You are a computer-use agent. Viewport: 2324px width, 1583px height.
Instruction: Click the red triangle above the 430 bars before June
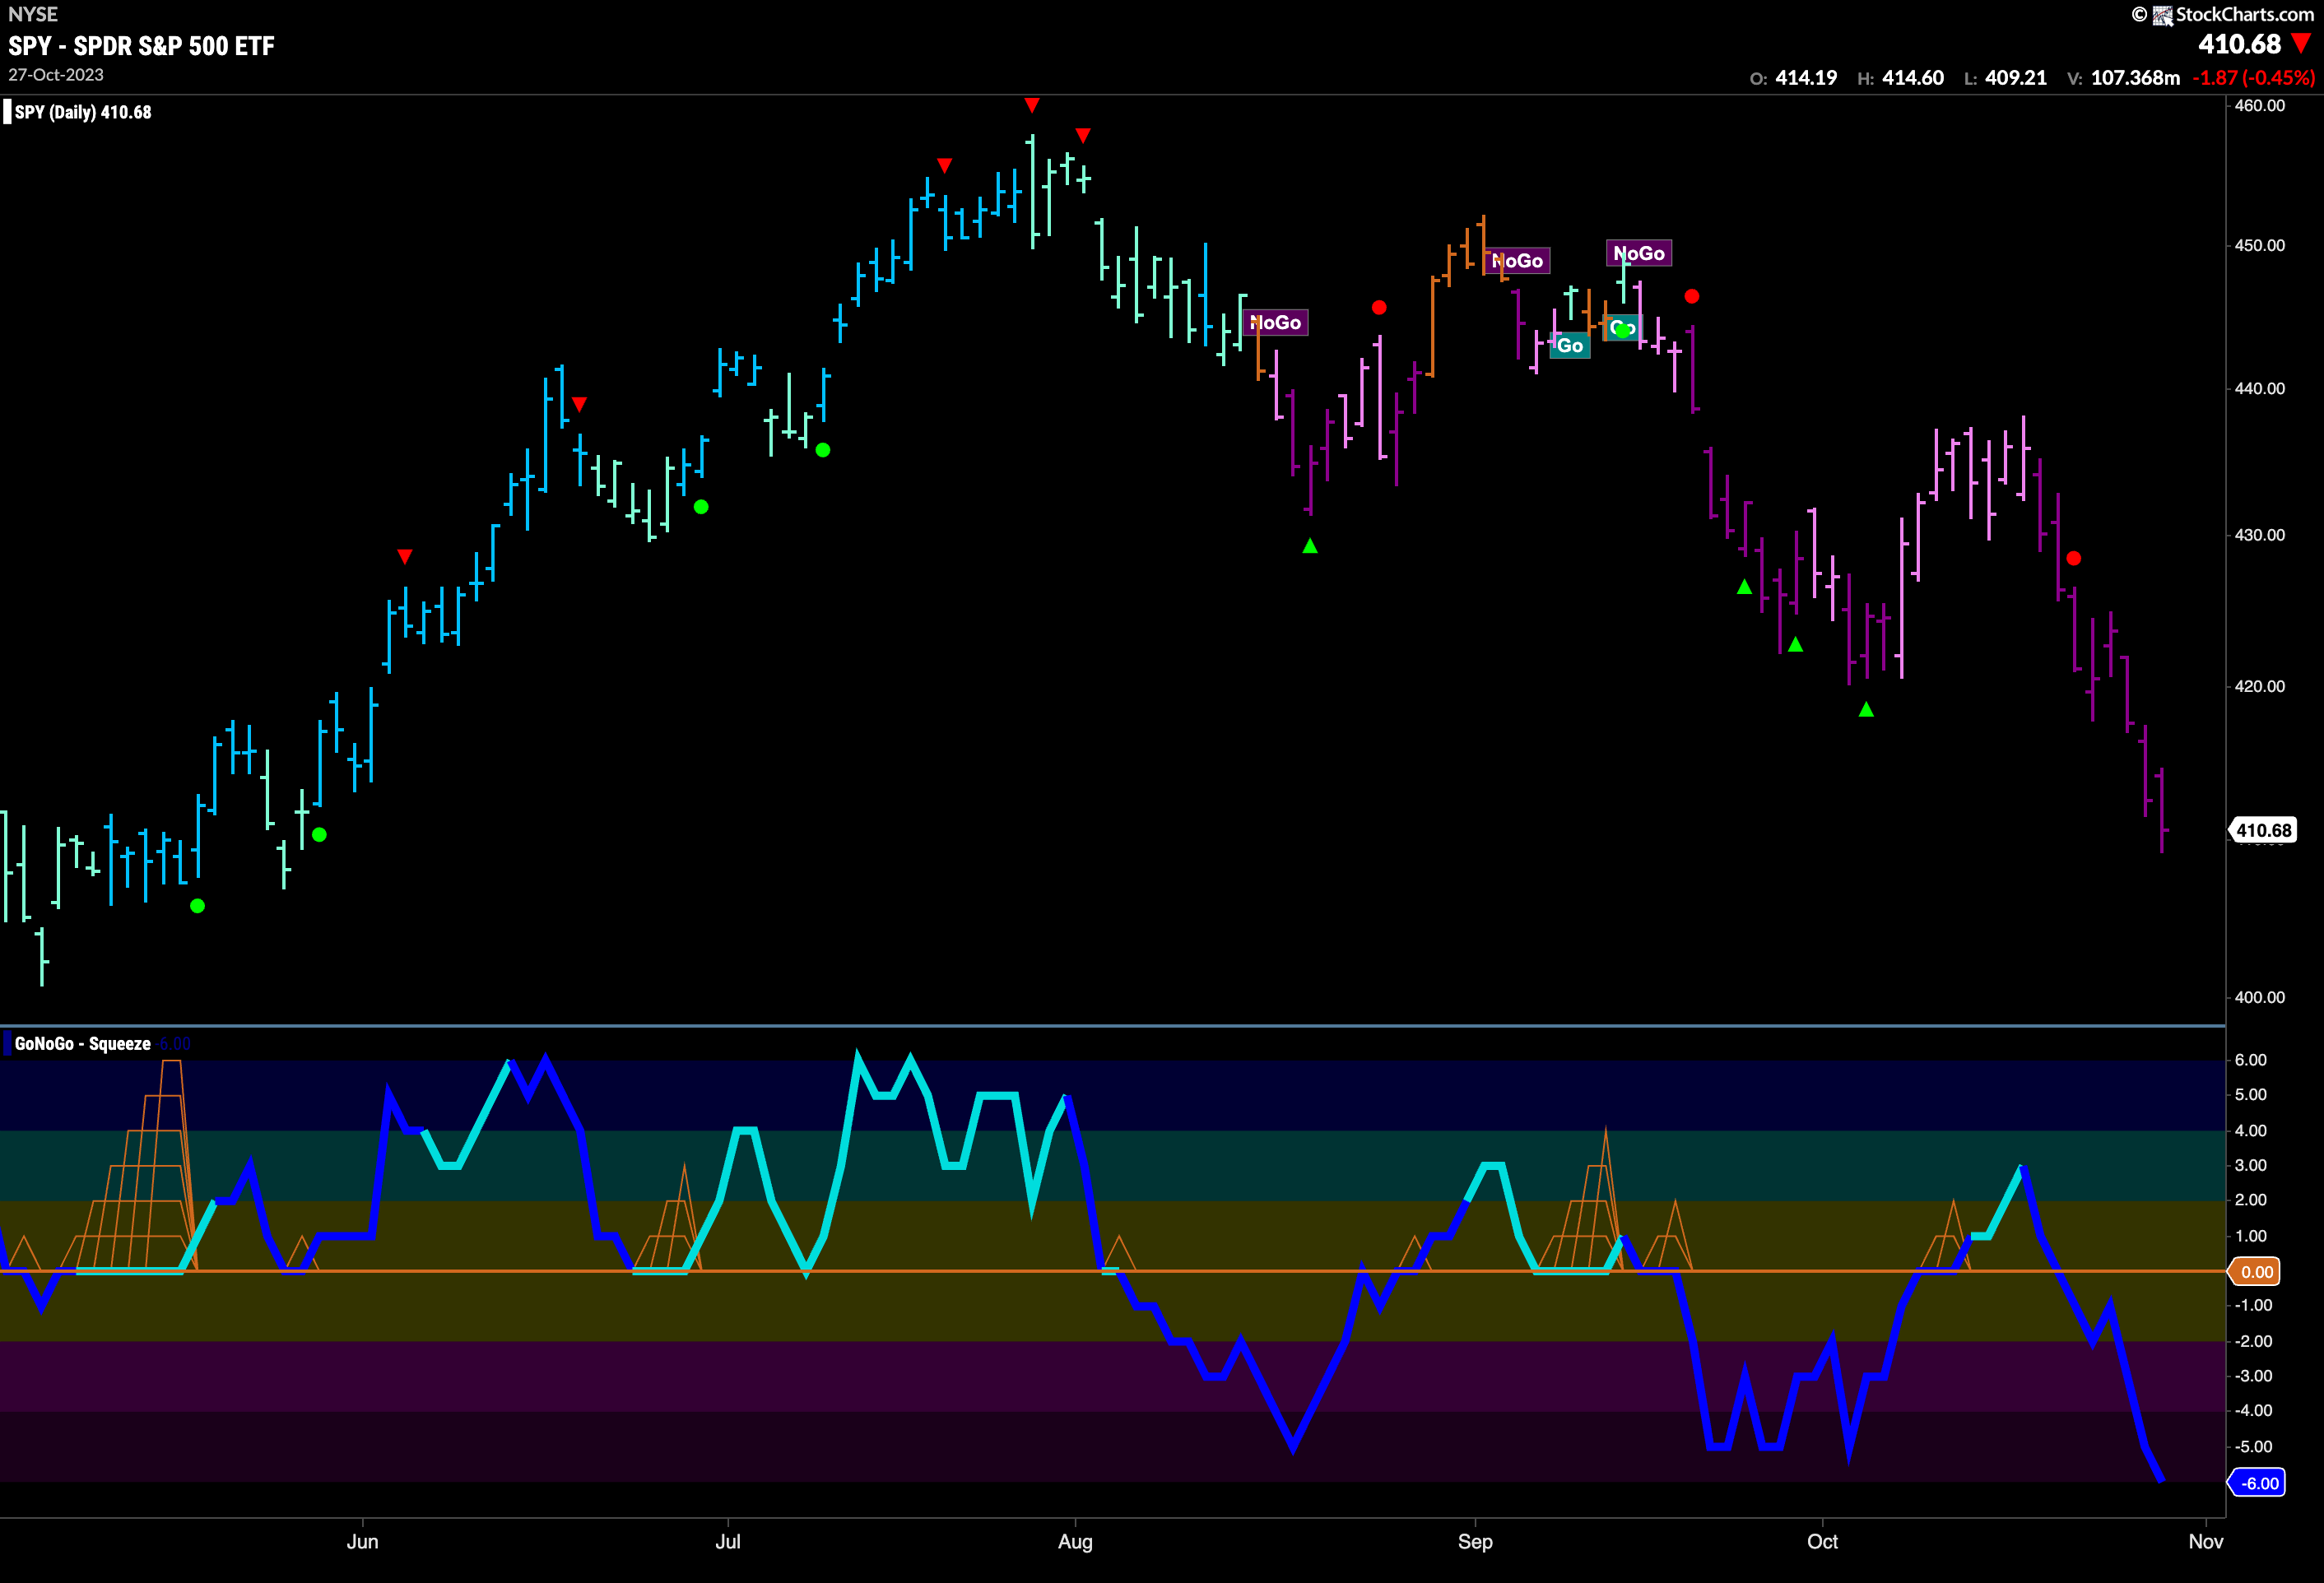click(x=404, y=556)
